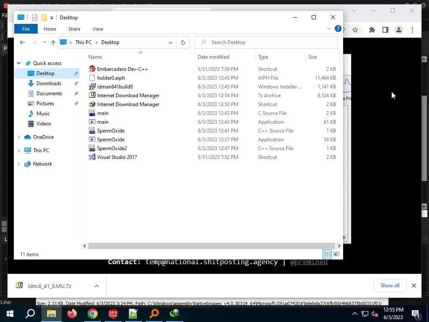Open Chrome profile avatar icon
The image size is (429, 322).
pyautogui.click(x=399, y=30)
